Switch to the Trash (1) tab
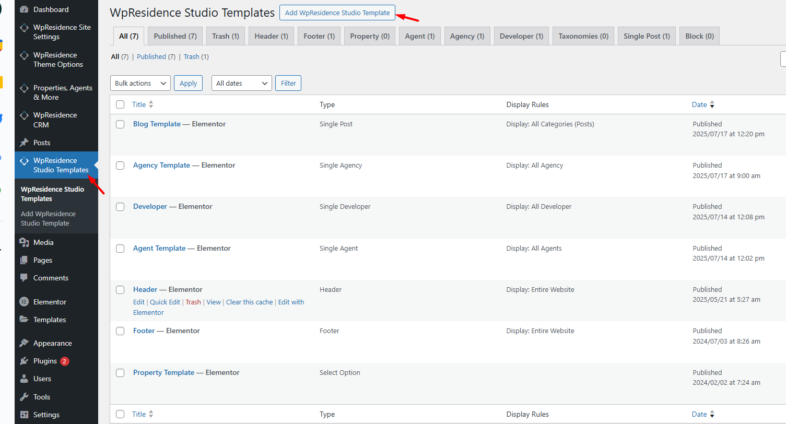 tap(226, 36)
